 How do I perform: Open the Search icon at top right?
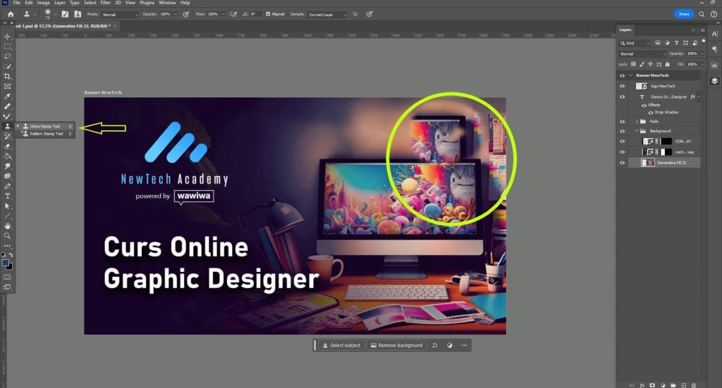click(702, 14)
